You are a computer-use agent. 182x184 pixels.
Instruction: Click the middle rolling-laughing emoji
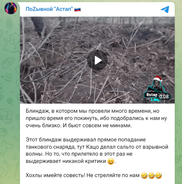(152, 175)
